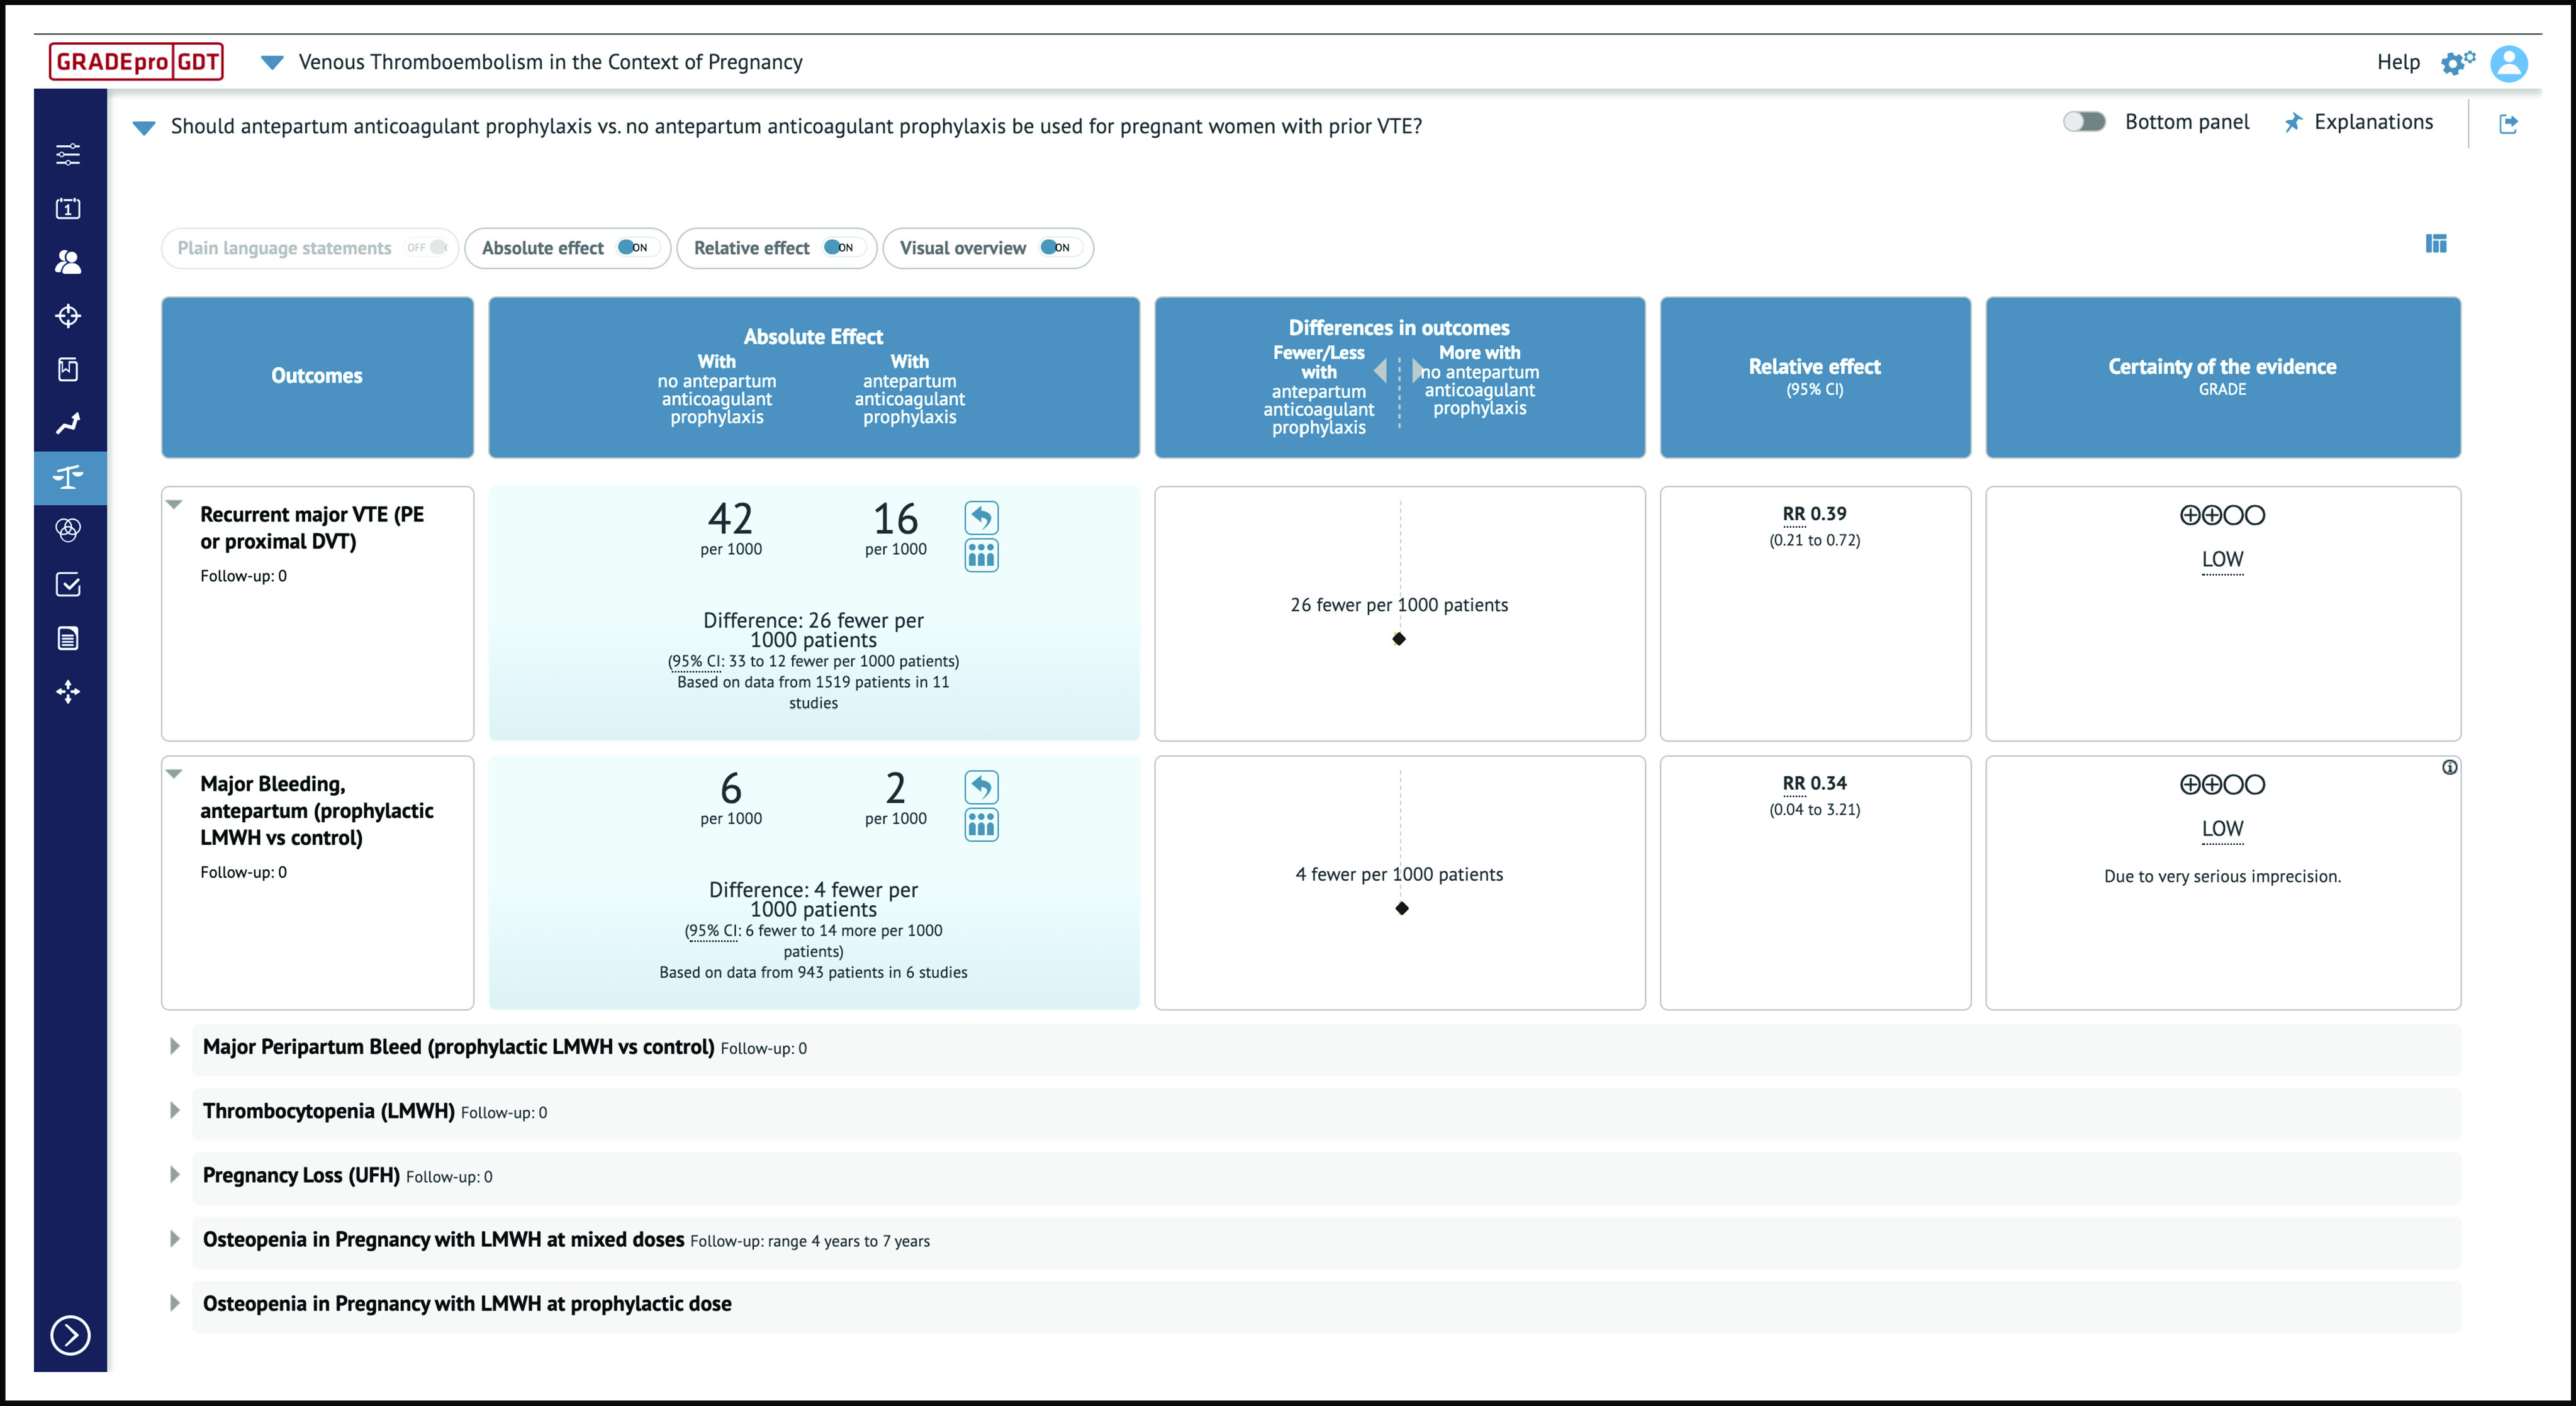The height and width of the screenshot is (1406, 2576).
Task: Click the '2 per 1000' value
Action: (x=895, y=798)
